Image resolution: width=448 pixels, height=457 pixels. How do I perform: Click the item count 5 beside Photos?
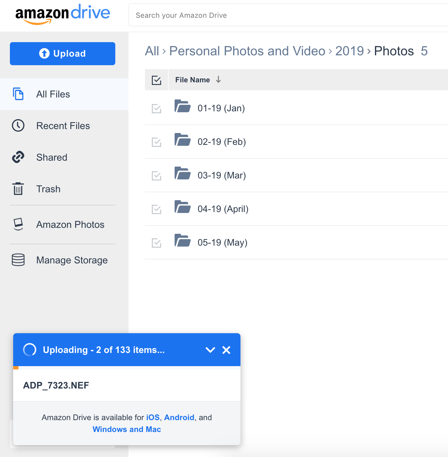[424, 51]
